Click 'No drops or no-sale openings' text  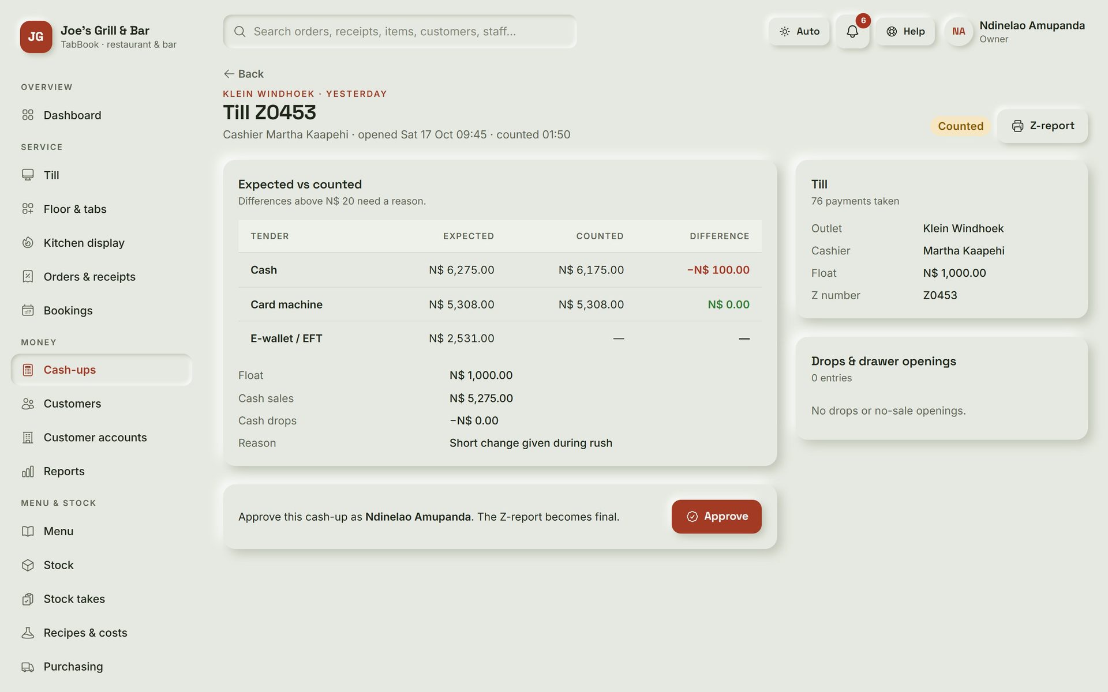tap(888, 411)
